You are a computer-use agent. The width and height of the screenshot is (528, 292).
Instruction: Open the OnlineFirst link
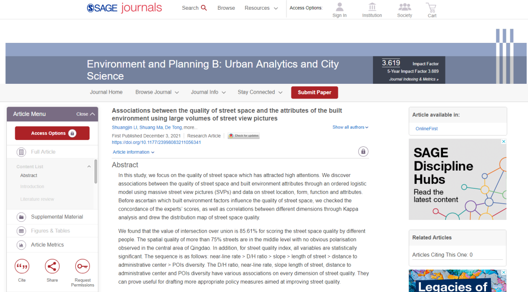426,129
